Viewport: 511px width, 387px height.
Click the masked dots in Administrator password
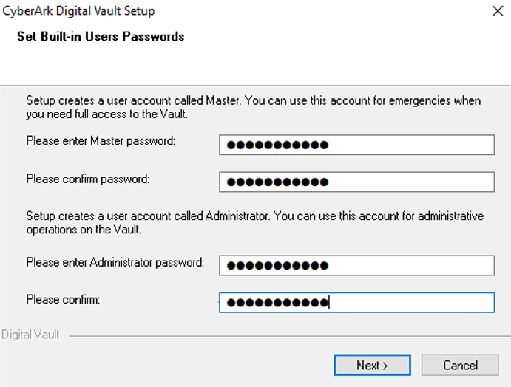277,266
